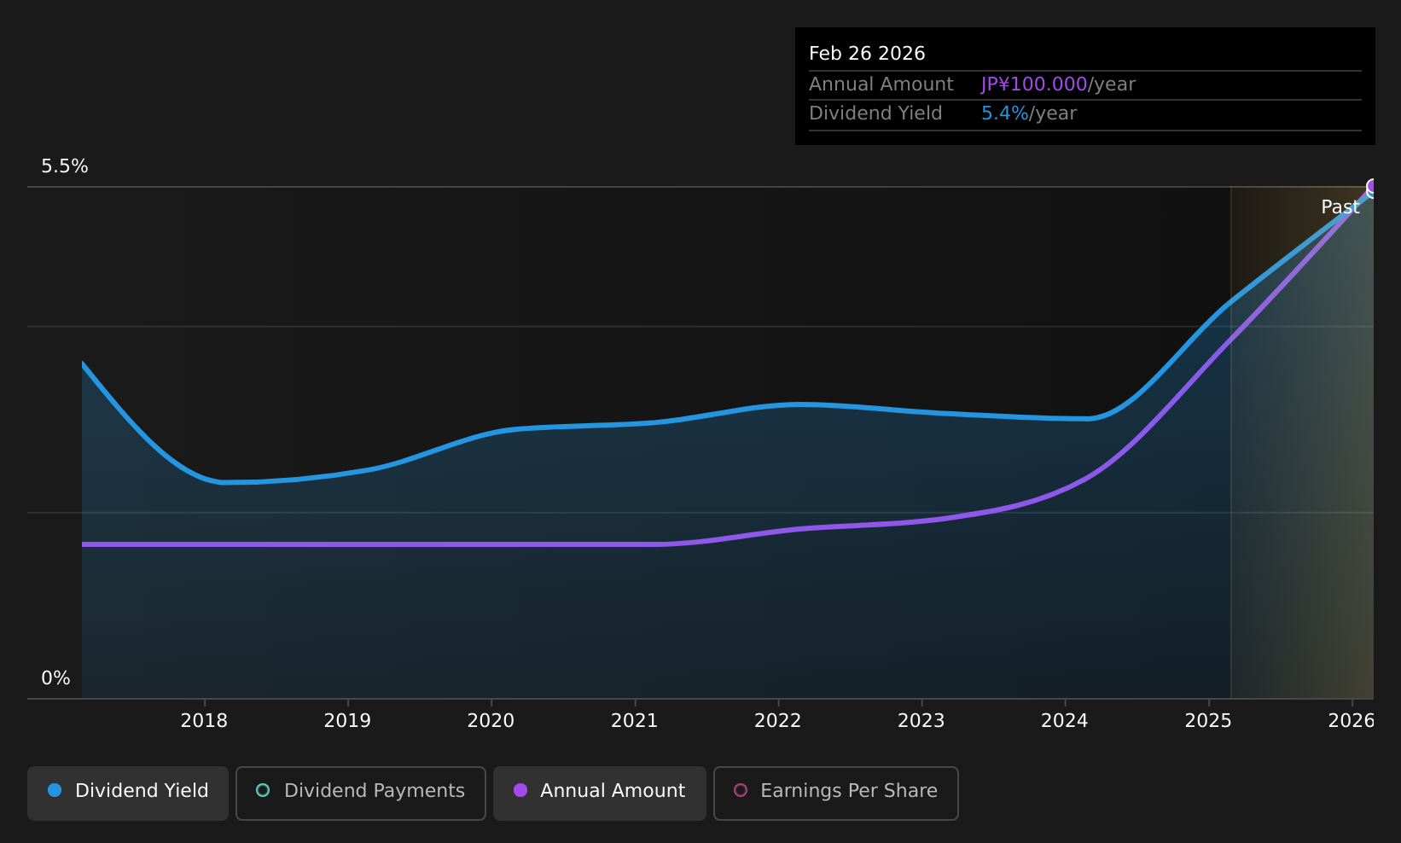Click the 2018 x-axis label
Image resolution: width=1401 pixels, height=843 pixels.
204,721
